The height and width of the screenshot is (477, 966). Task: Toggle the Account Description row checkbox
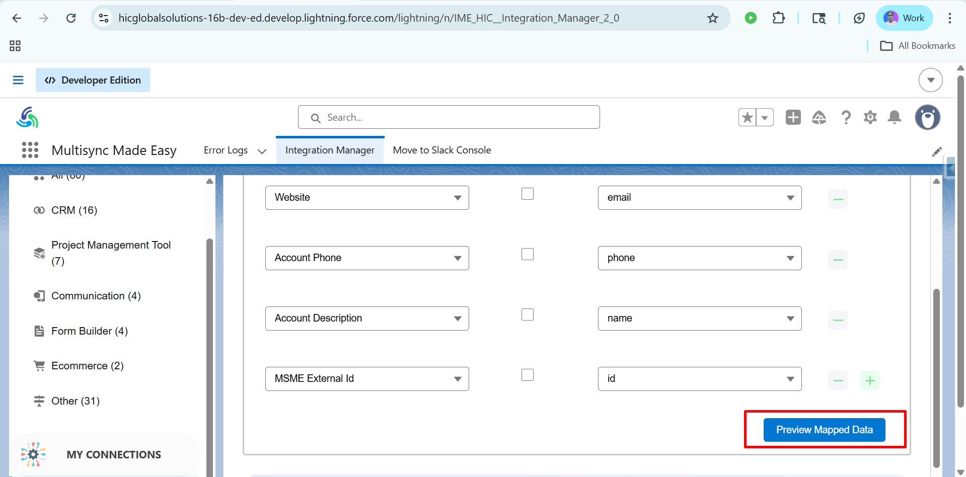528,315
